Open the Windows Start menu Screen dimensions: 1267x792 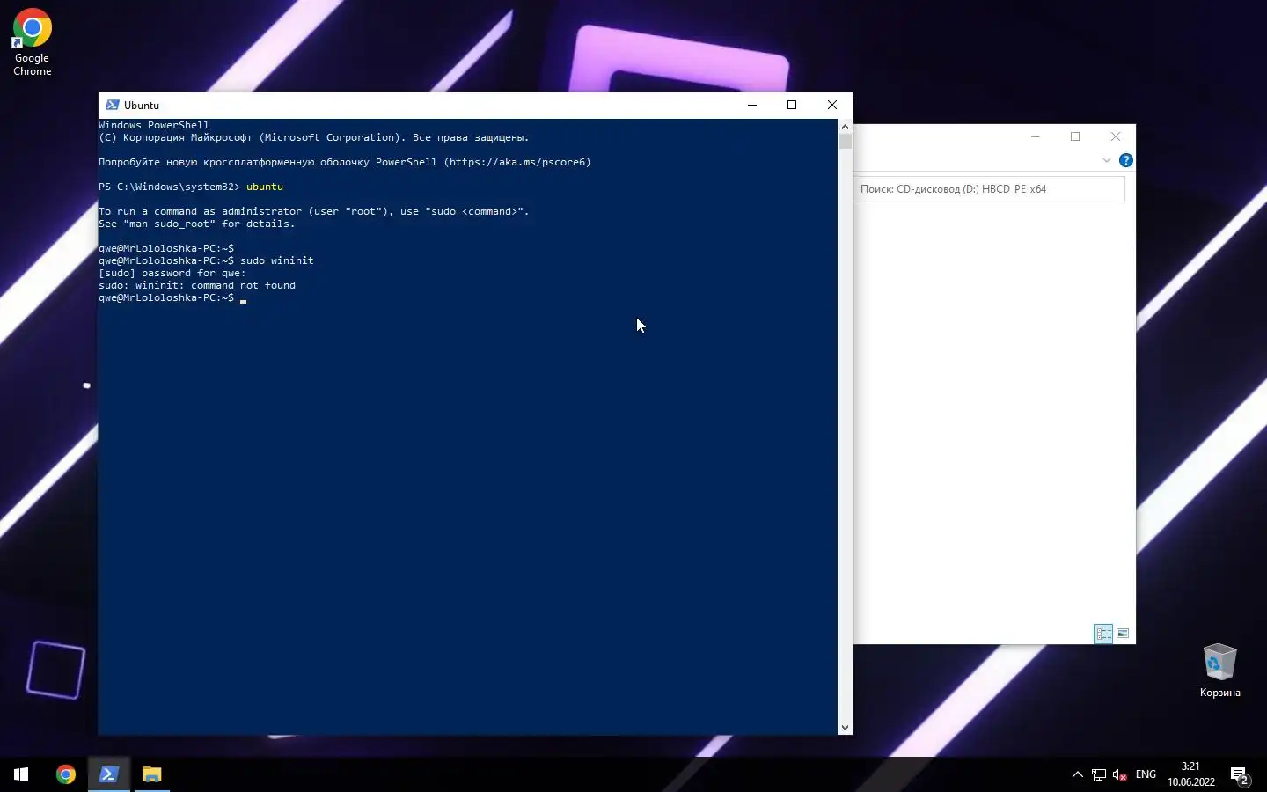[x=21, y=774]
